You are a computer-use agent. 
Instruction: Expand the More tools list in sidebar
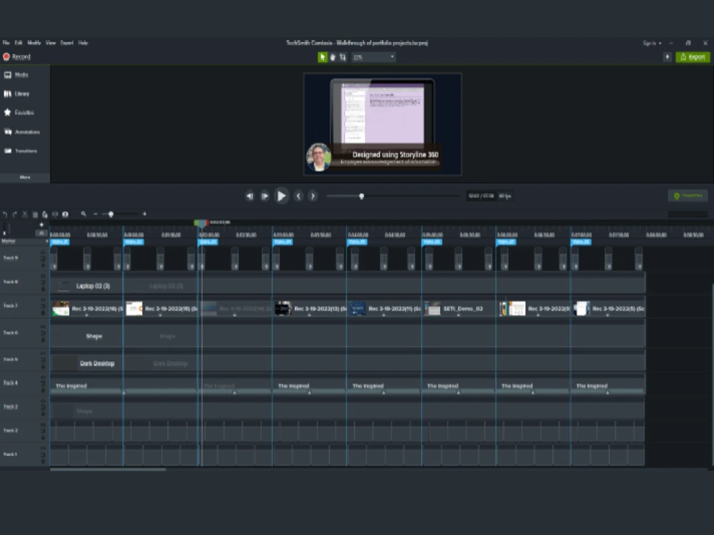pos(25,178)
